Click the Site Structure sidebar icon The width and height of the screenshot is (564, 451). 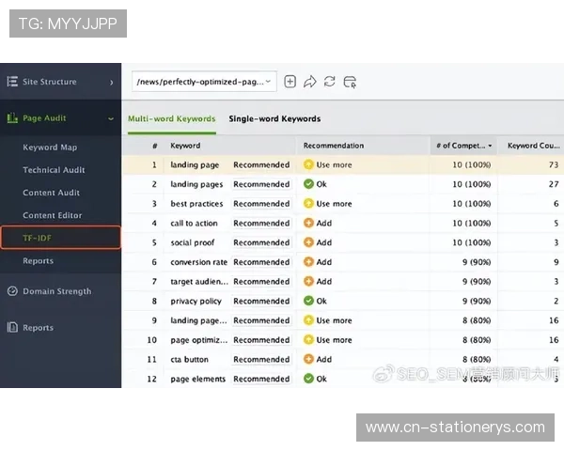pyautogui.click(x=12, y=82)
